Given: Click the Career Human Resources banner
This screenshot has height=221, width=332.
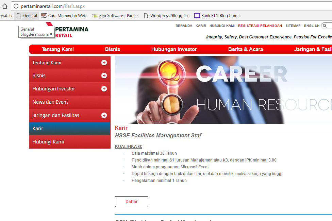Looking at the screenshot, I should tap(223, 90).
